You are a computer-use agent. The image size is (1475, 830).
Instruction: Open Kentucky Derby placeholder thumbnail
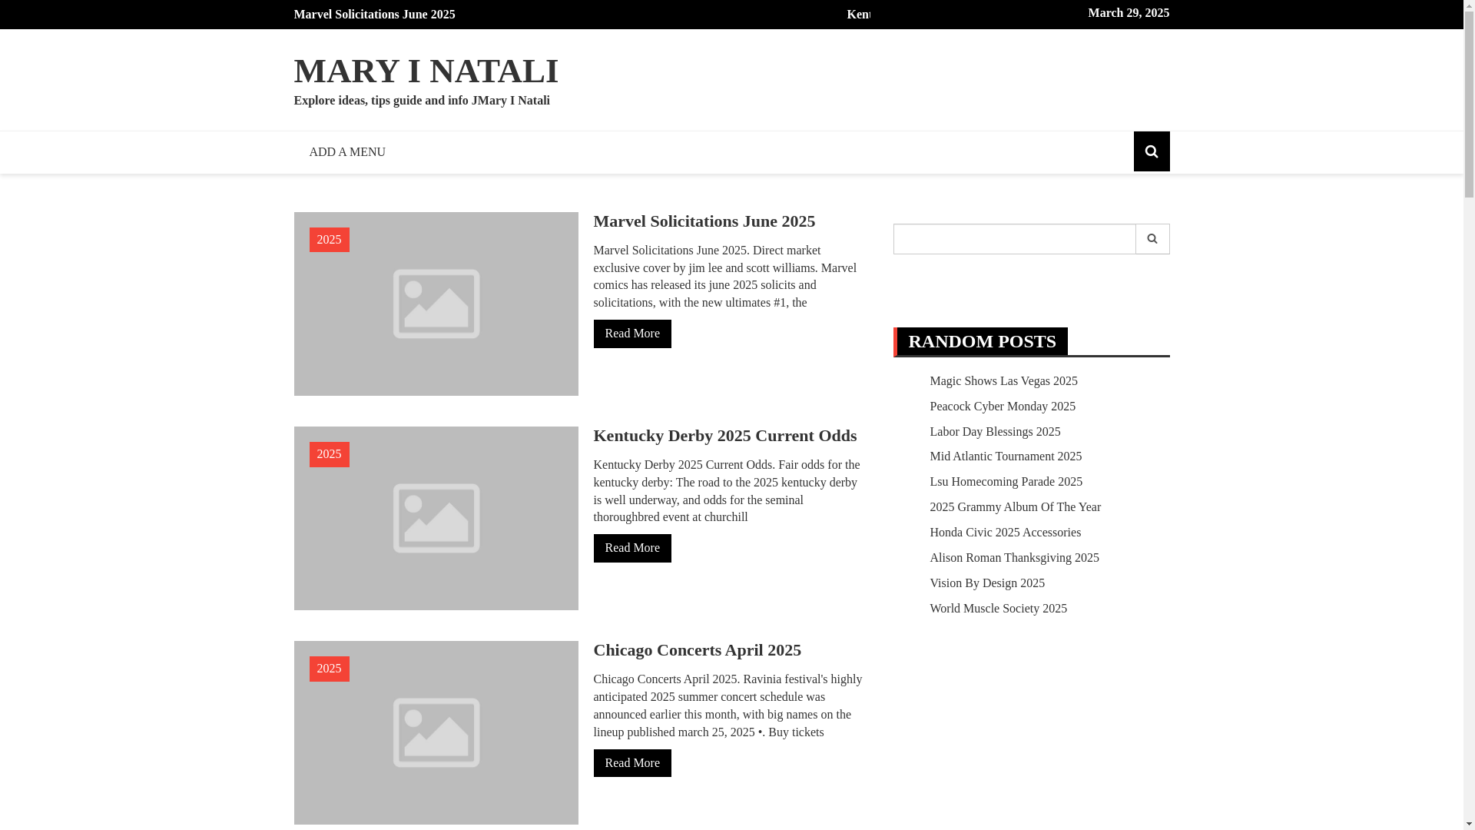(x=436, y=518)
